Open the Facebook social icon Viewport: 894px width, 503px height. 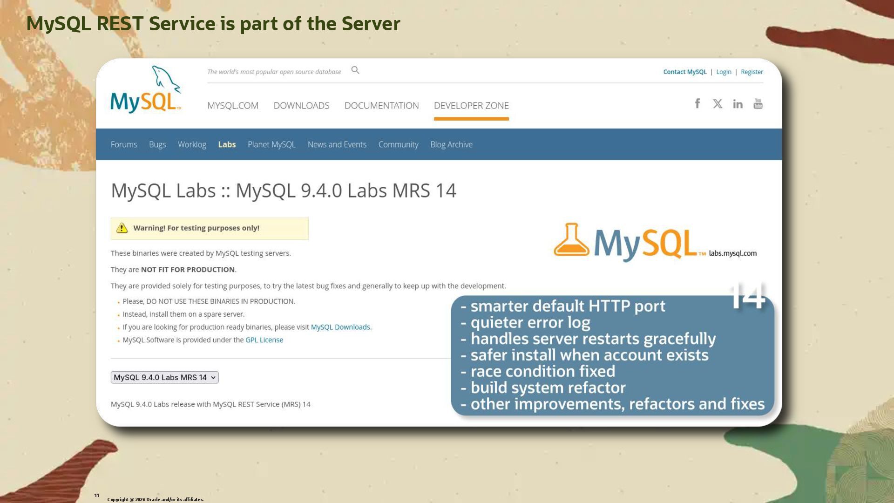pyautogui.click(x=697, y=103)
